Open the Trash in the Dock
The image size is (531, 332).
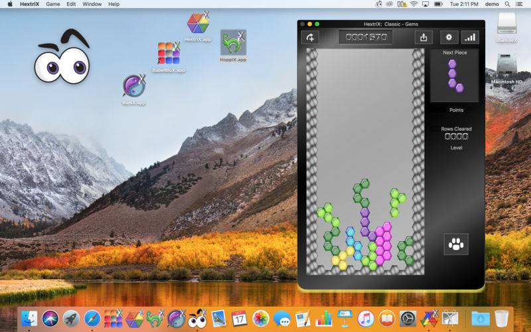coord(502,319)
